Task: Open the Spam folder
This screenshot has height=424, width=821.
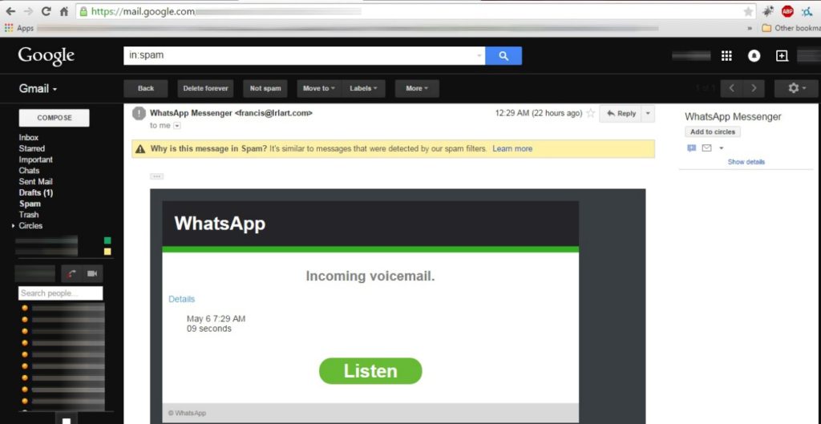Action: point(30,204)
